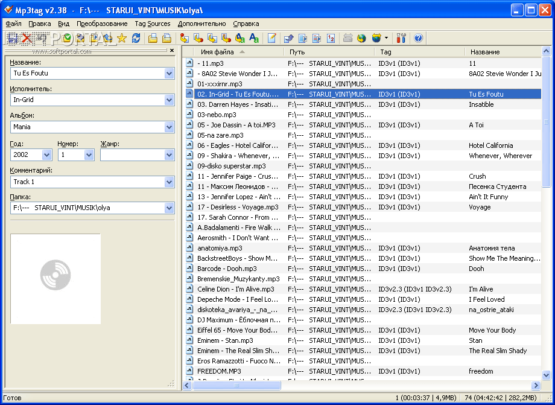The width and height of the screenshot is (555, 405).
Task: Open the Файл menu
Action: [14, 24]
